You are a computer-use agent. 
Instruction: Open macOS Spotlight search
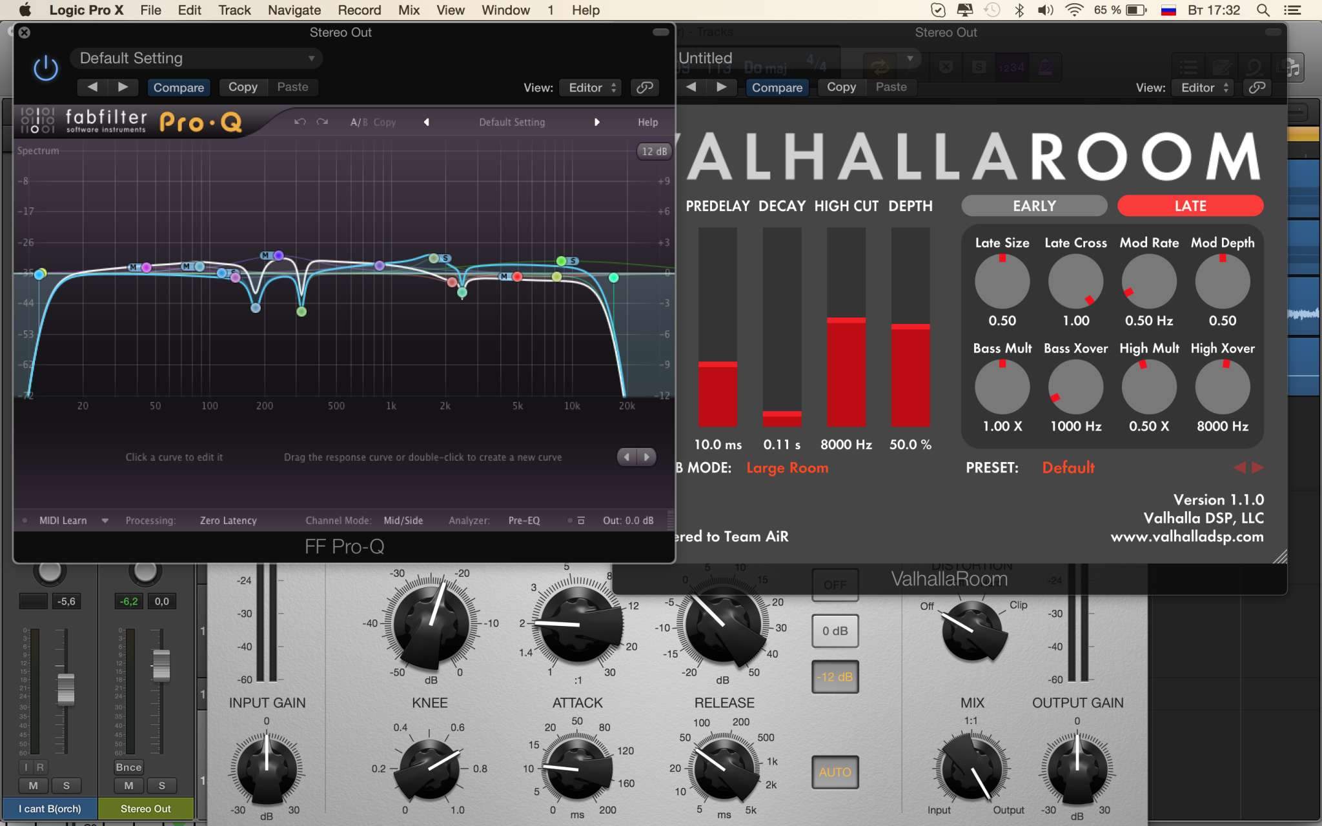pos(1263,10)
